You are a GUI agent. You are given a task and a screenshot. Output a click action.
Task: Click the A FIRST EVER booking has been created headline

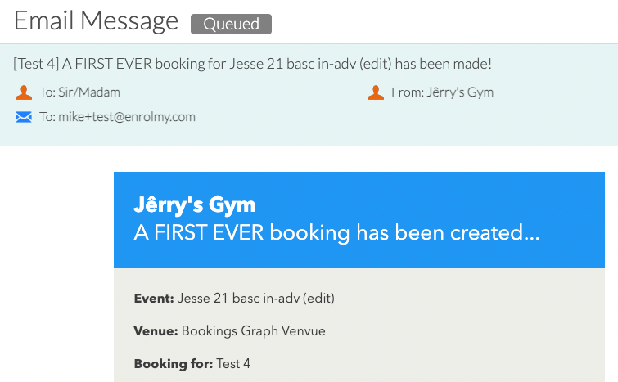(336, 232)
